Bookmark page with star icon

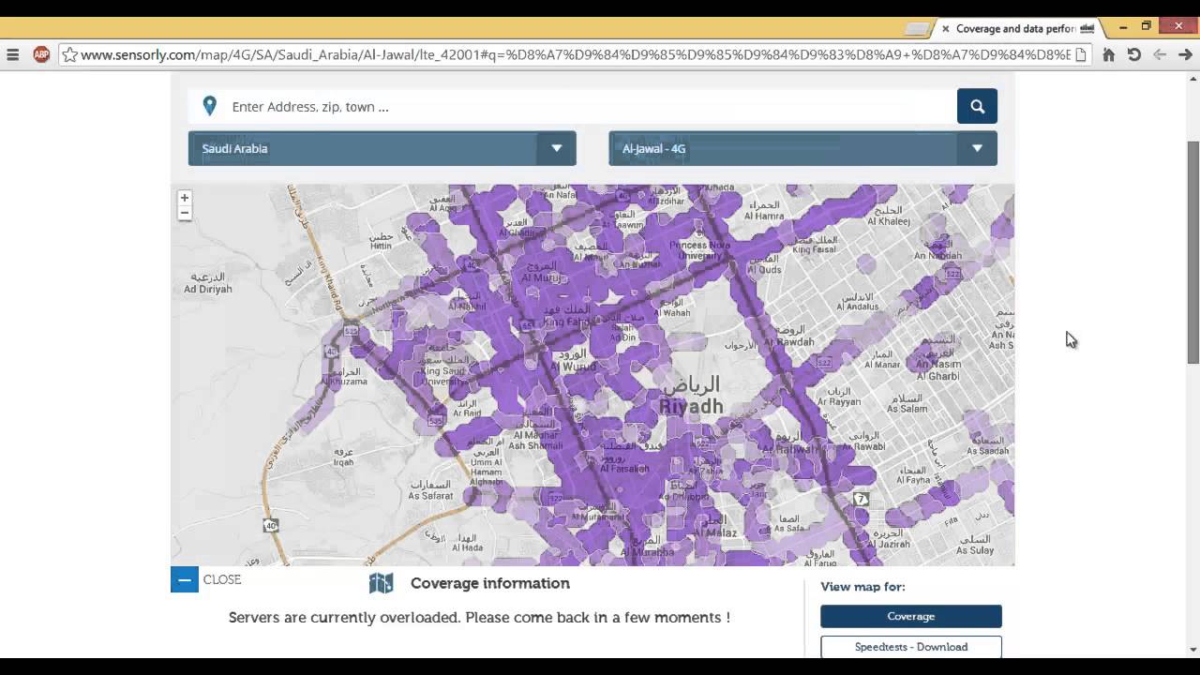coord(69,54)
